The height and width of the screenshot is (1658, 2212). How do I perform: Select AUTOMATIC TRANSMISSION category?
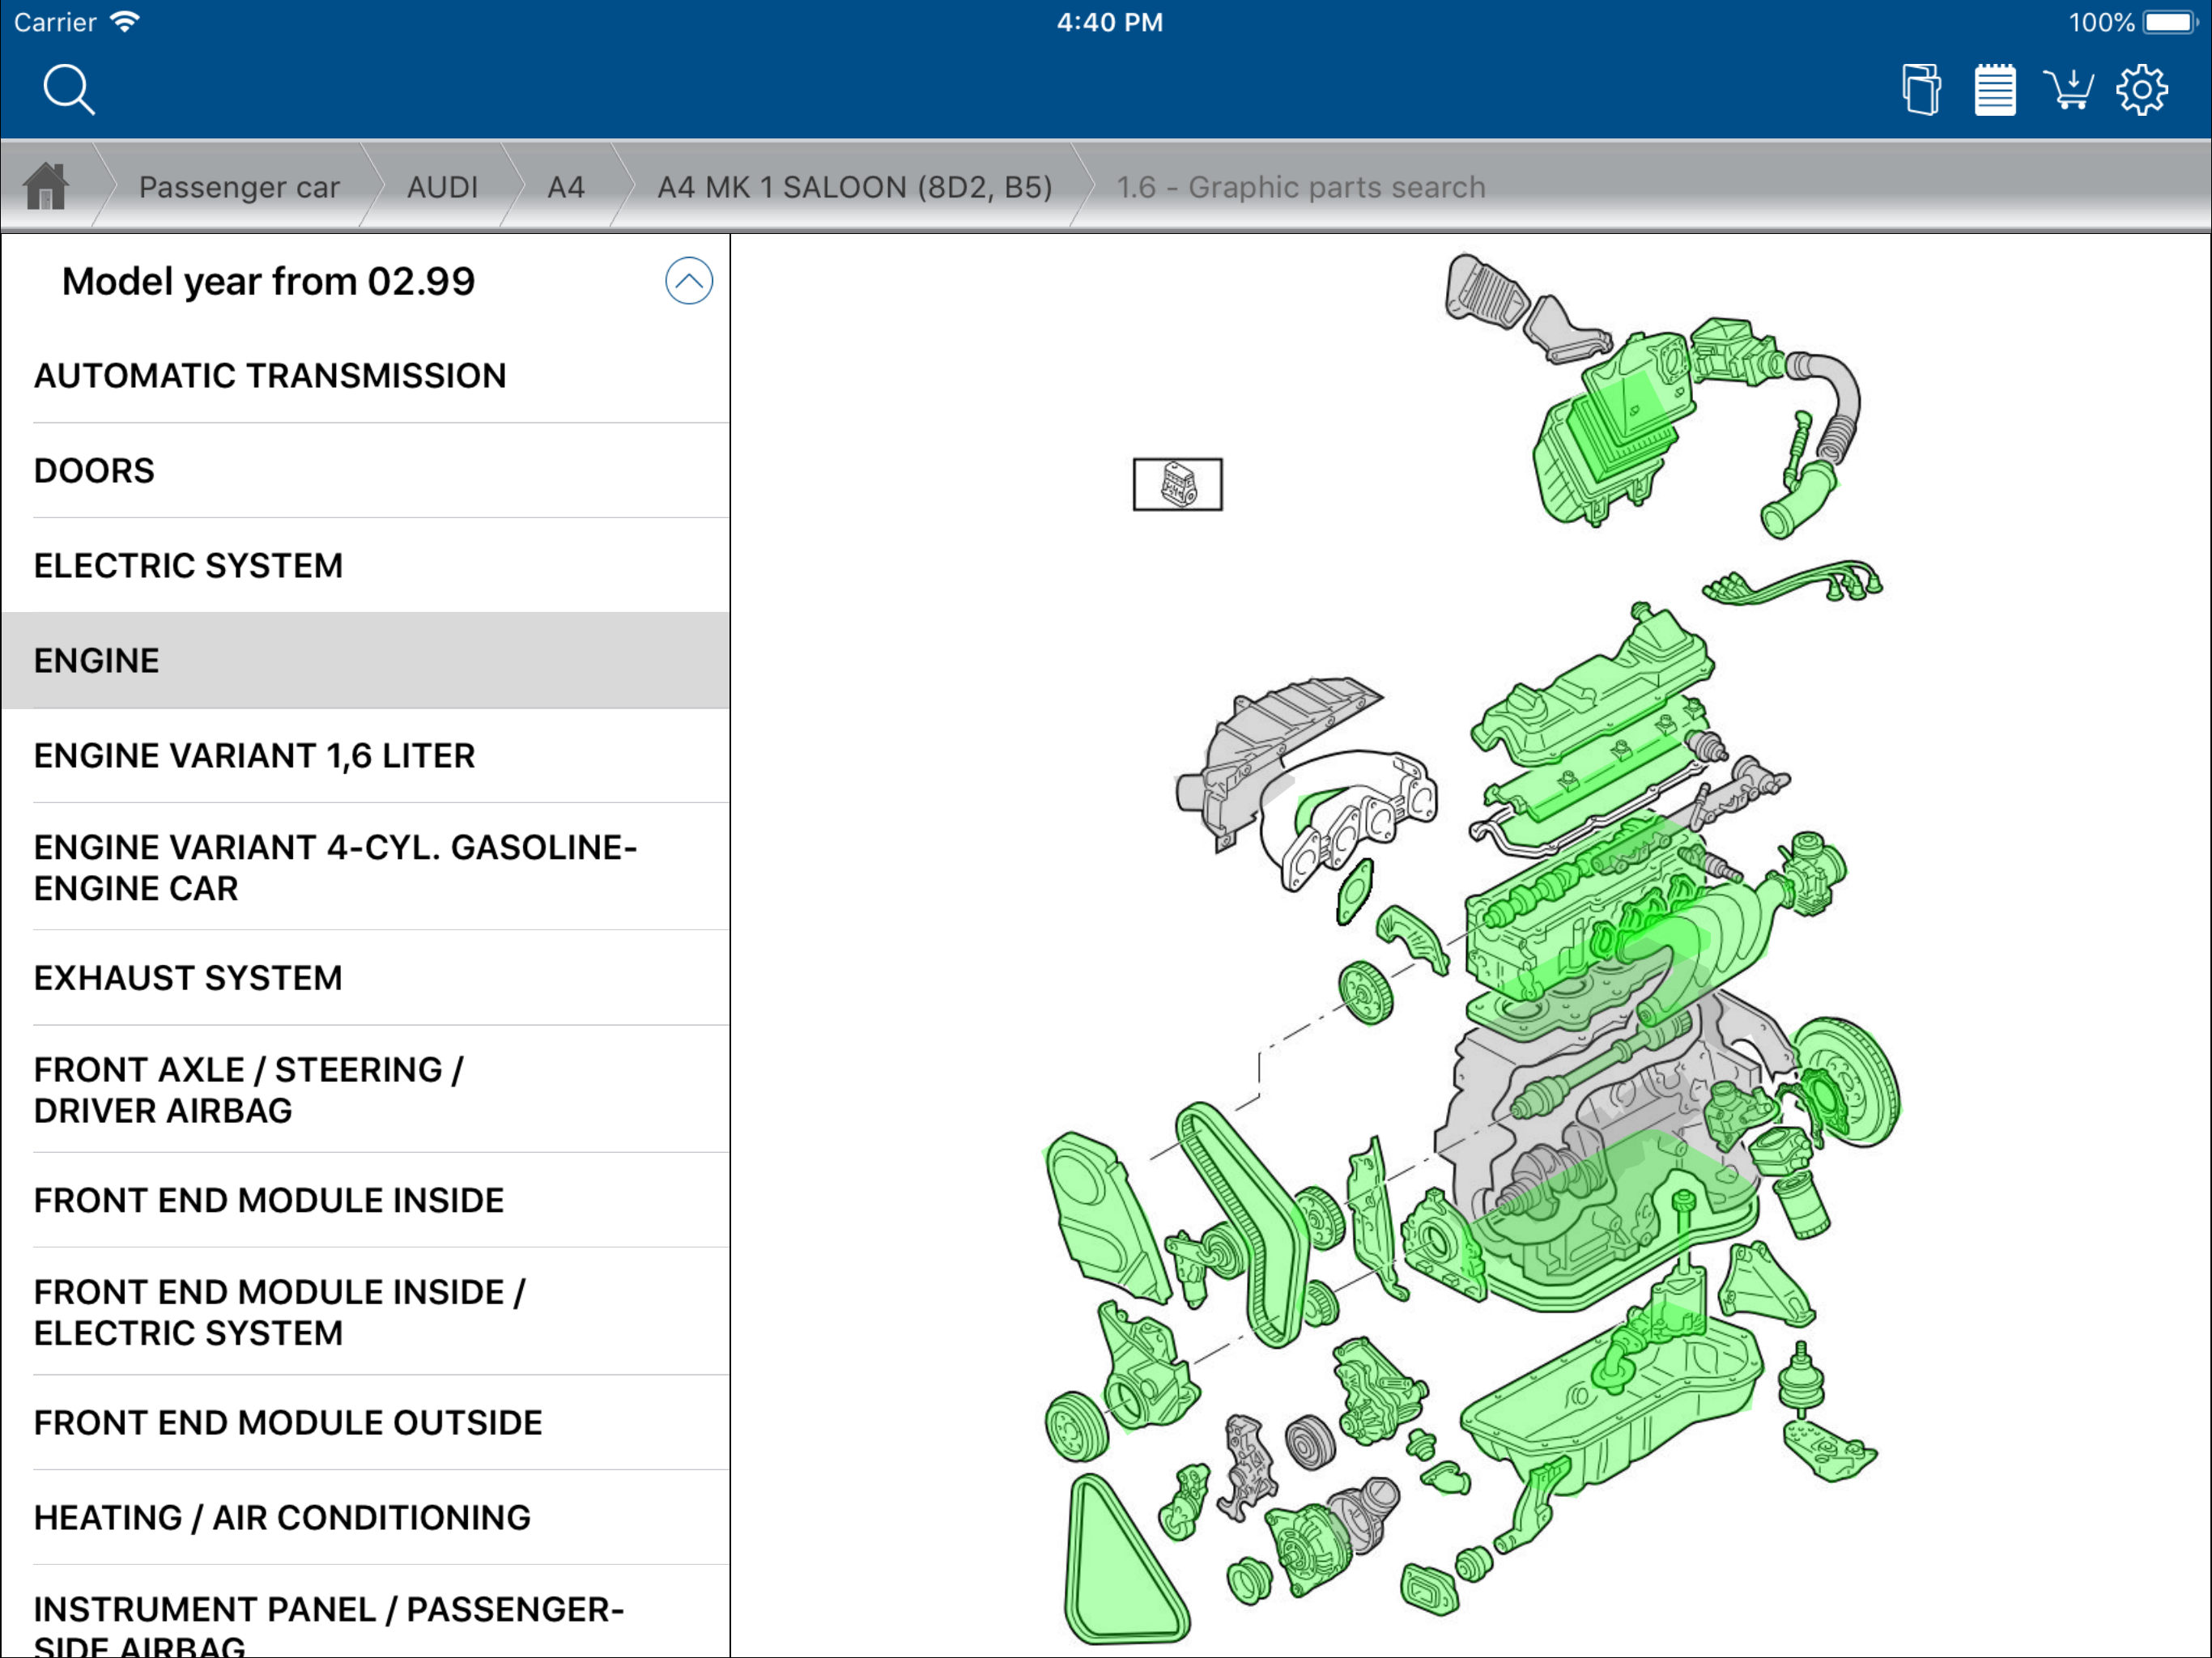tap(270, 376)
